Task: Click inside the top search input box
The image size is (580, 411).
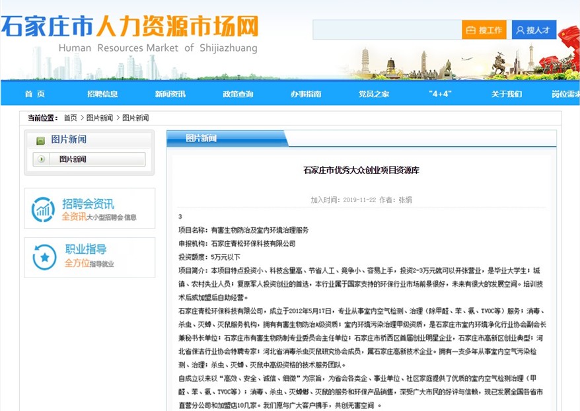Action: 386,30
